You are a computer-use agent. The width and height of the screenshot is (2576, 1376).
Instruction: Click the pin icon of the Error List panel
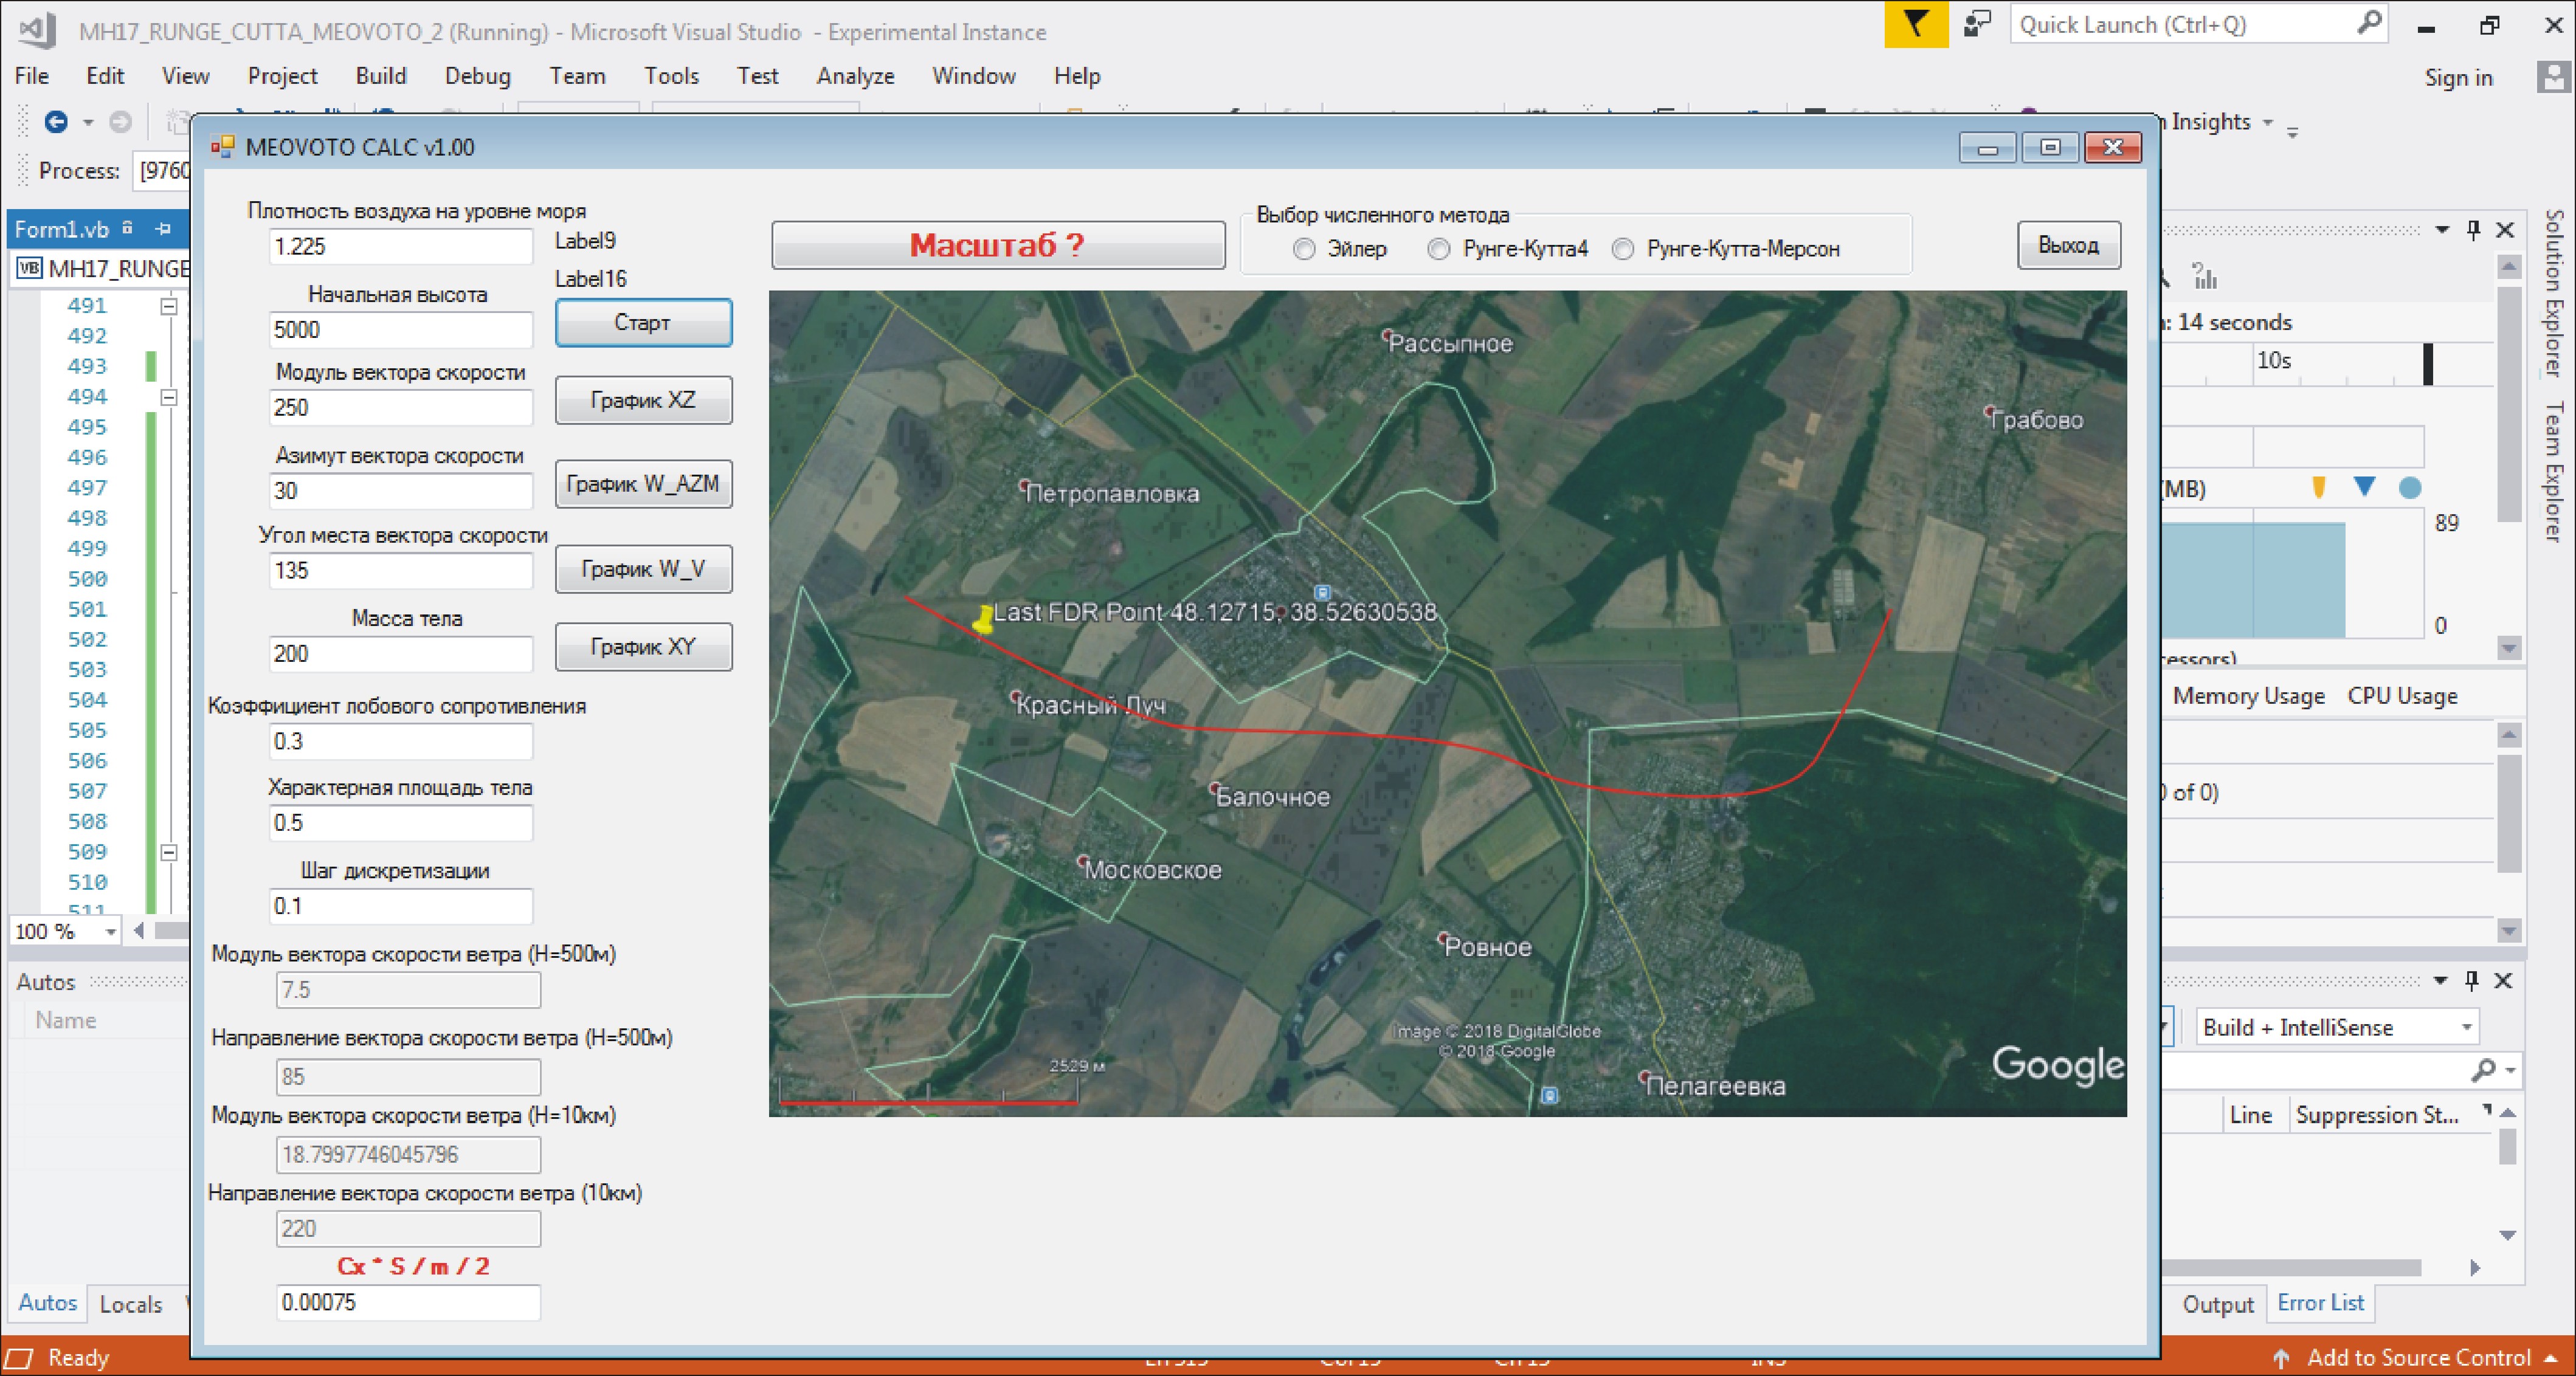click(2471, 980)
